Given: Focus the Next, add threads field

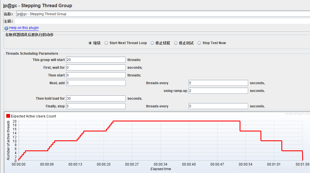Looking at the screenshot, I should point(96,83).
